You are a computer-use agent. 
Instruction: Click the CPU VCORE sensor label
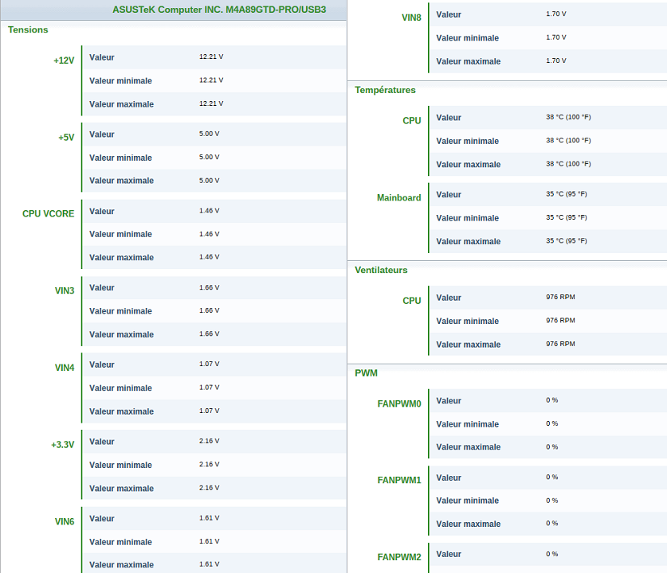(x=48, y=213)
